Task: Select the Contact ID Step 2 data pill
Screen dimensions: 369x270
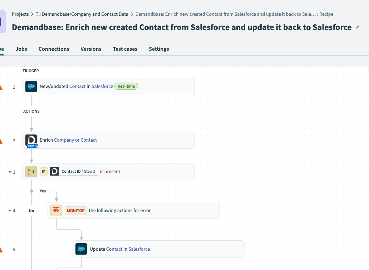Action: coord(78,172)
